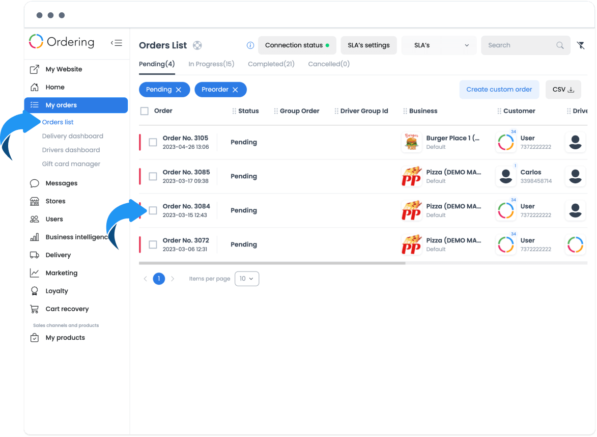Click the info icon beside Connection status

point(250,45)
